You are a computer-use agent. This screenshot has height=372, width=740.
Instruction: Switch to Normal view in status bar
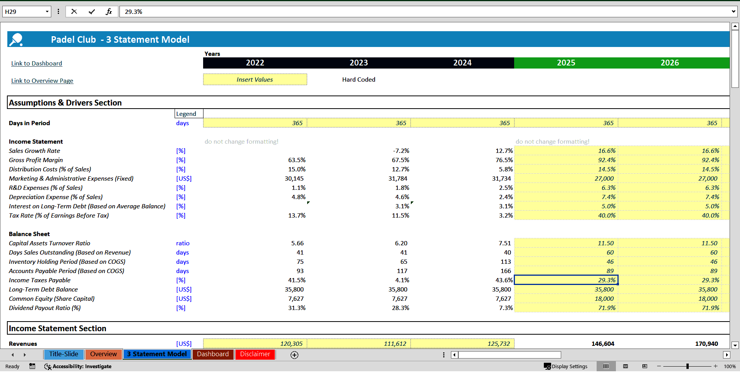[606, 366]
